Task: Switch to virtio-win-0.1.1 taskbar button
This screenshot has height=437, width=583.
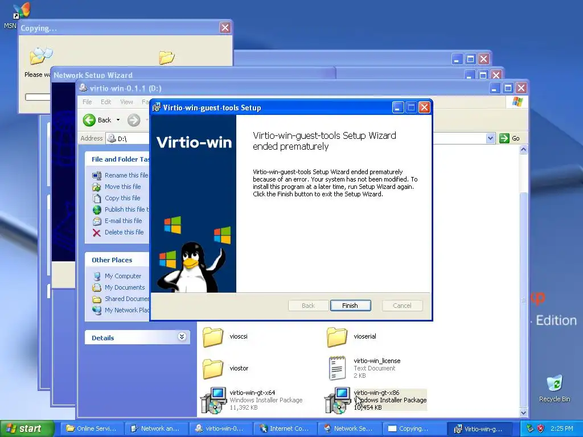Action: tap(221, 428)
